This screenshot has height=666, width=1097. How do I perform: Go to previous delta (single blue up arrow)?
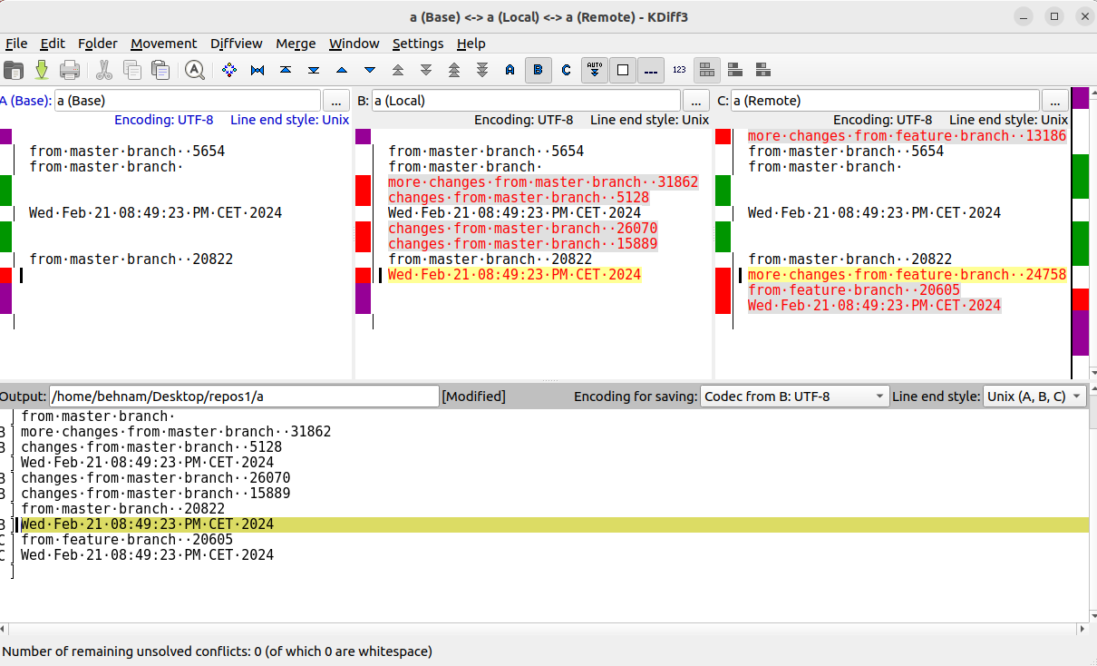342,70
